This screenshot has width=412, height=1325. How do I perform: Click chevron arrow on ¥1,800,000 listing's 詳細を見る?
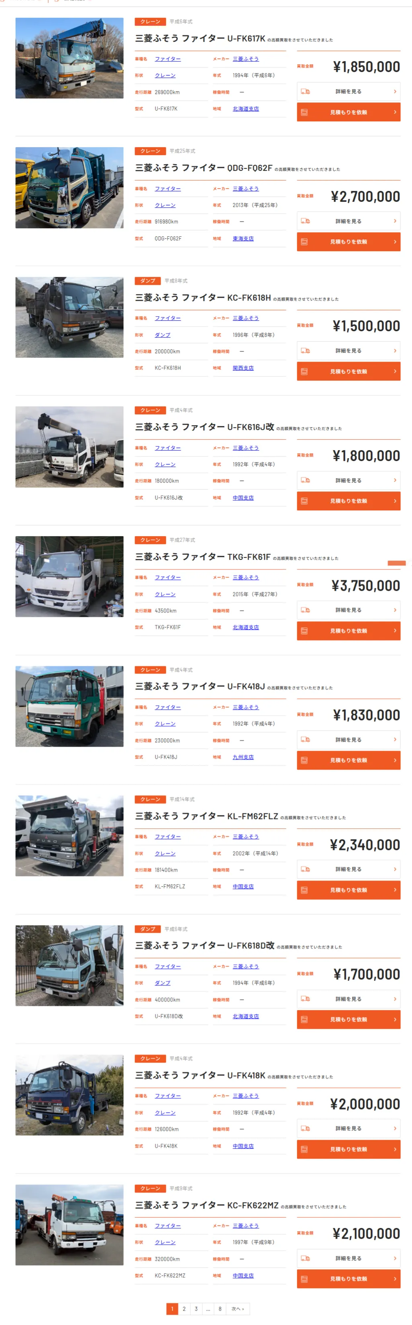395,480
